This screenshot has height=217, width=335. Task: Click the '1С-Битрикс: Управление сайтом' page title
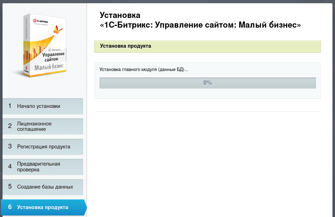[x=200, y=25]
